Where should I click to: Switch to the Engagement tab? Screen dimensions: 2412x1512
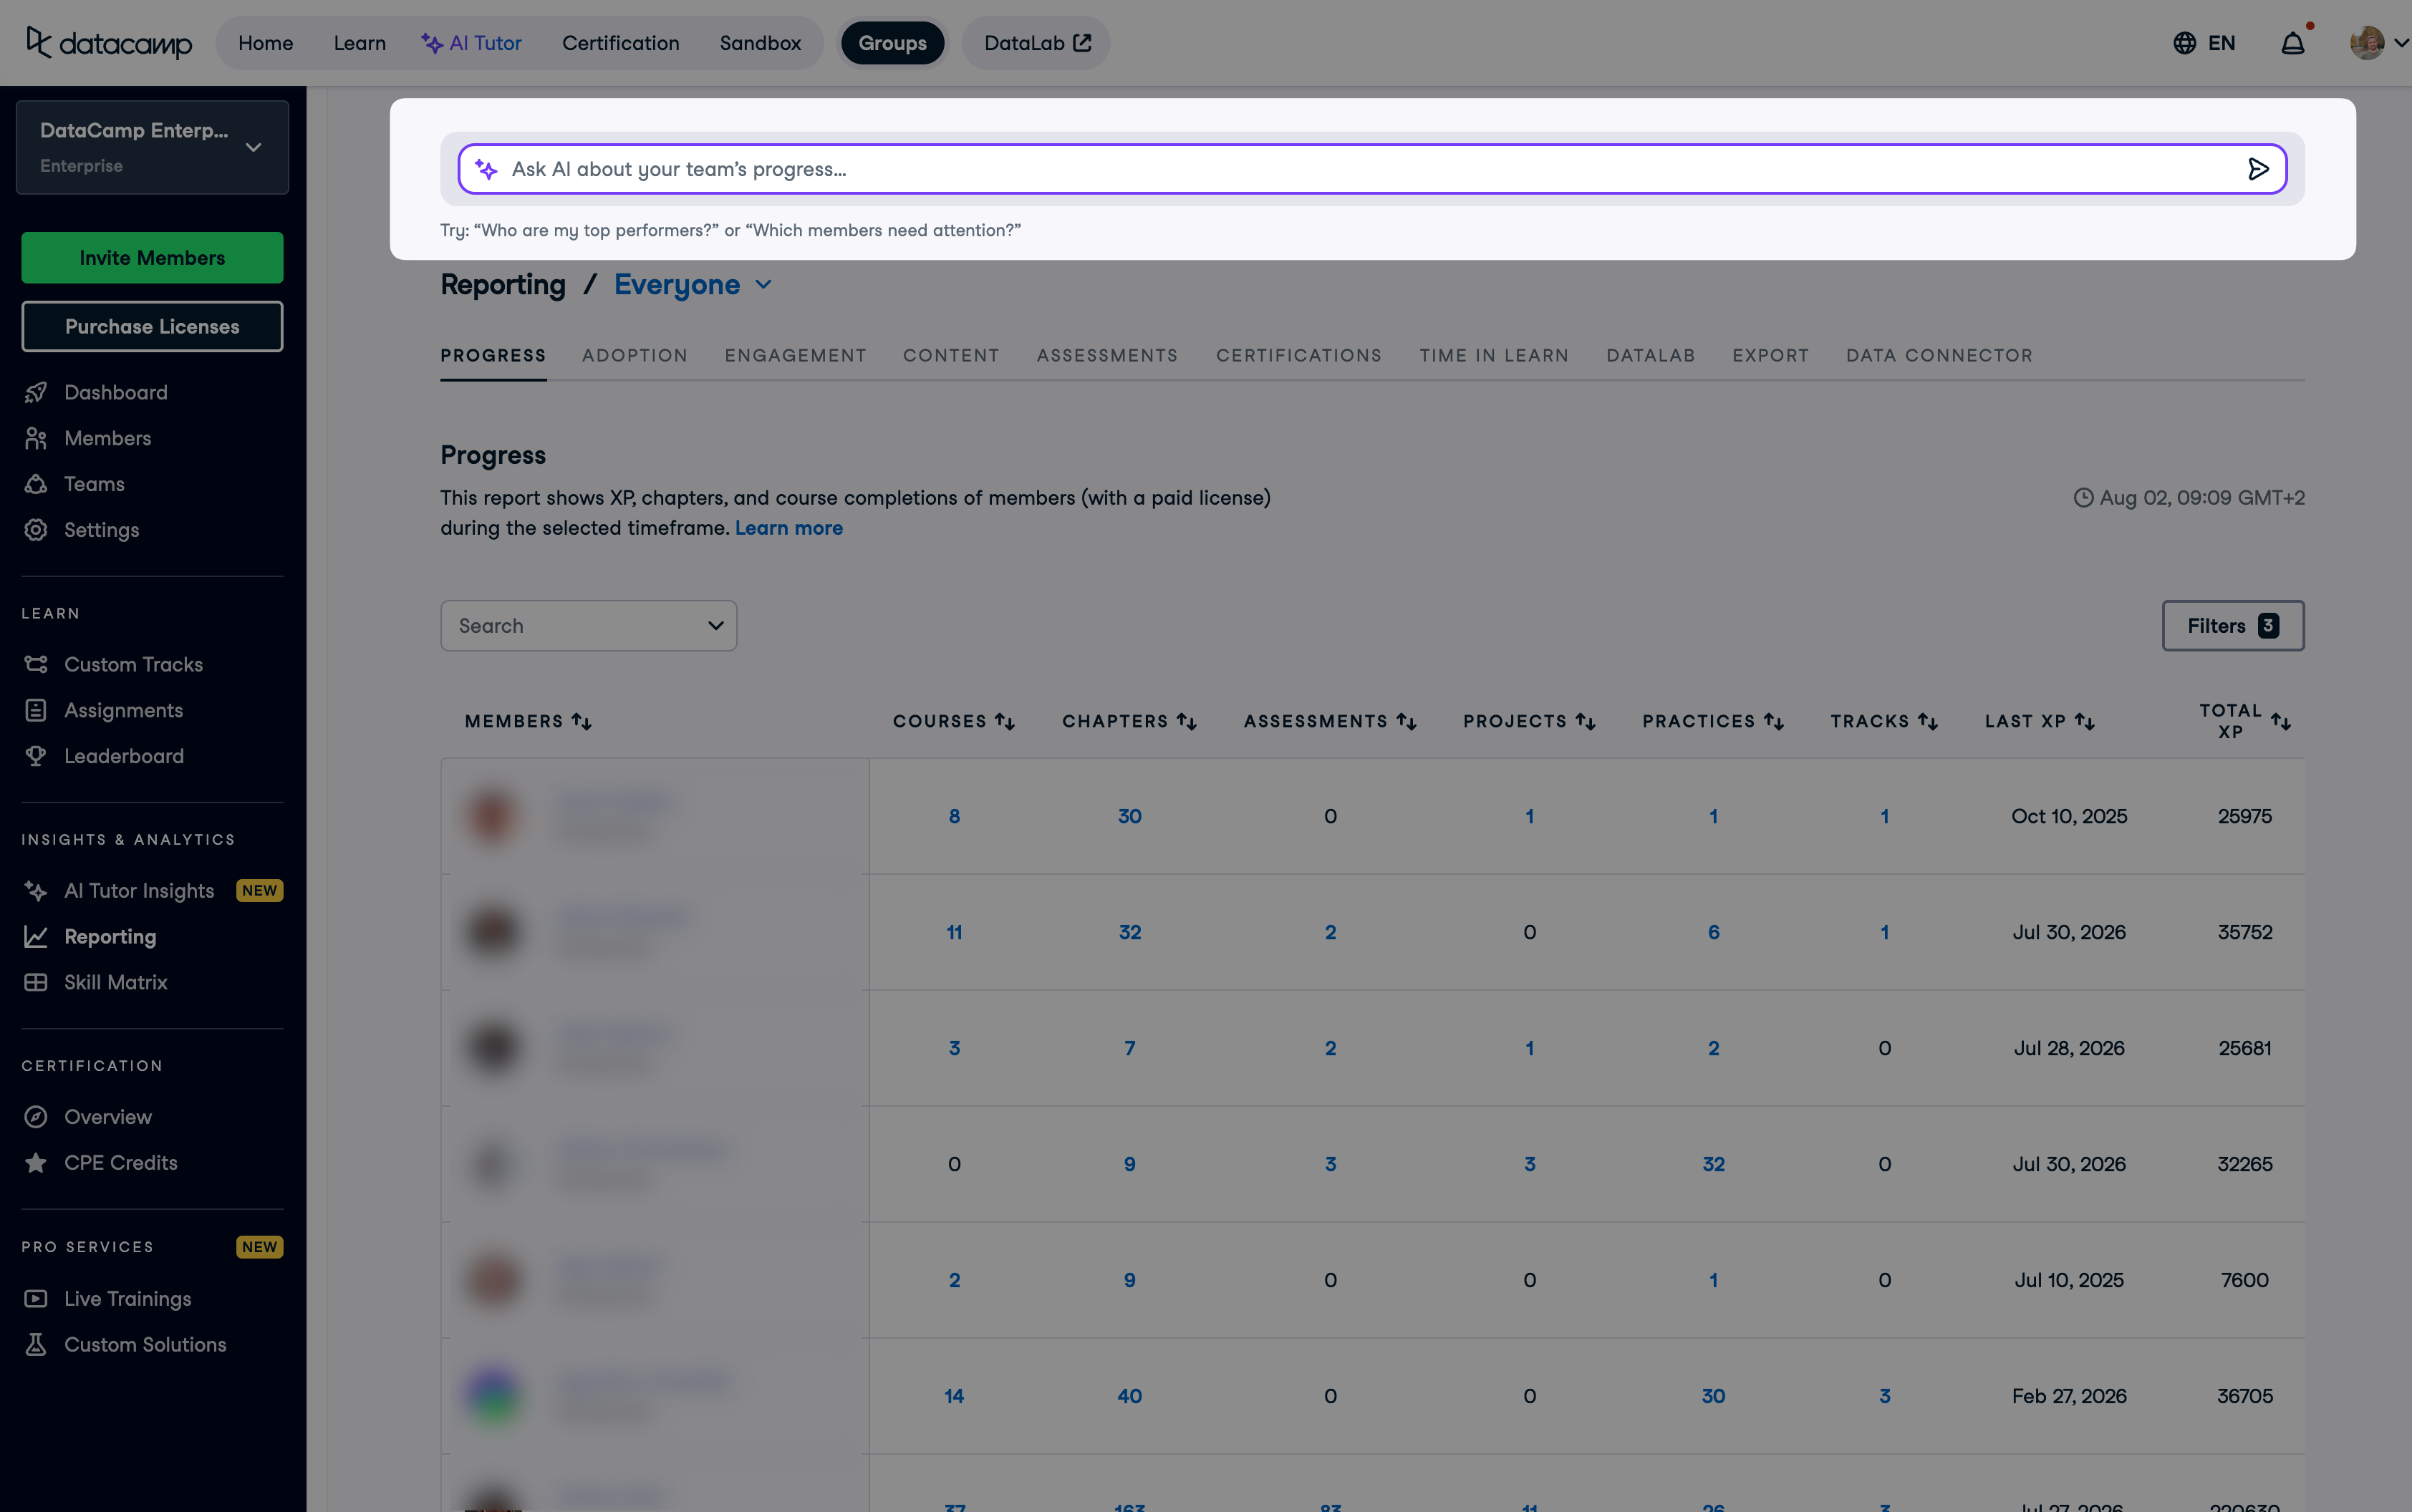pyautogui.click(x=796, y=355)
